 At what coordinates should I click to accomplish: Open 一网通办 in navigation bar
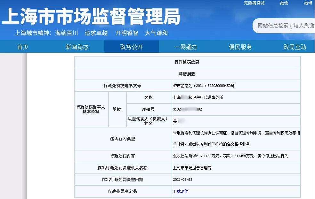tap(186, 47)
